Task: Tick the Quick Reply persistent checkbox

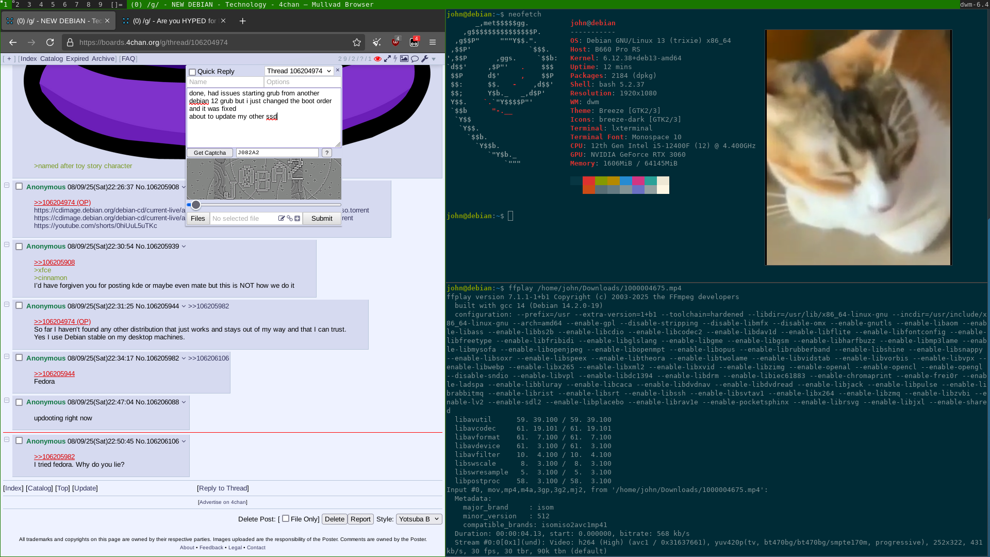Action: click(192, 72)
